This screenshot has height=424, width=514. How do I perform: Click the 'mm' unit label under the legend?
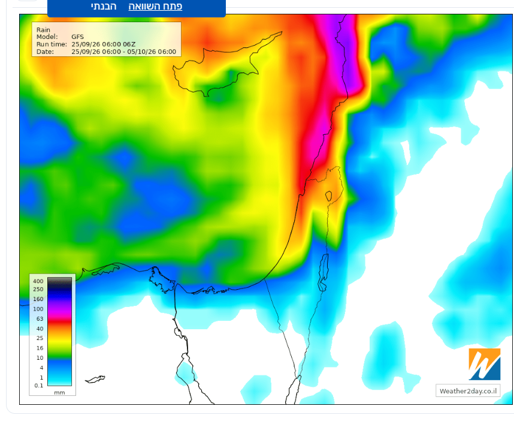tap(59, 392)
